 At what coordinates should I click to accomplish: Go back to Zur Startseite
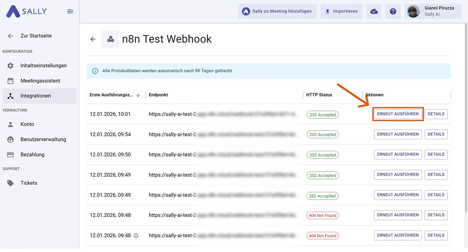click(36, 36)
